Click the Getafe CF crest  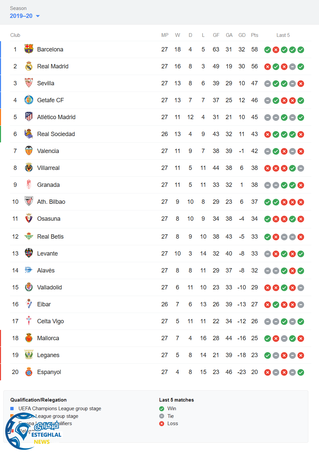click(29, 100)
